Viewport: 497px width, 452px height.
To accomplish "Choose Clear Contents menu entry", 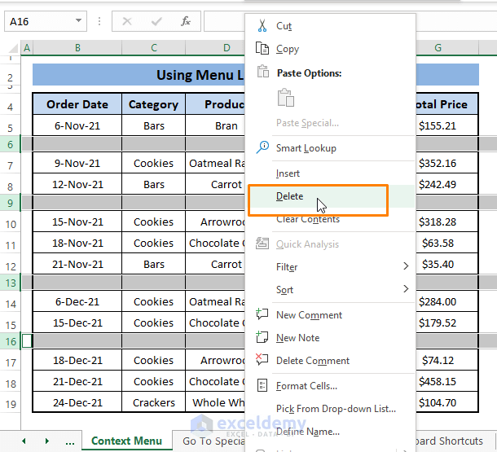I will pyautogui.click(x=330, y=219).
